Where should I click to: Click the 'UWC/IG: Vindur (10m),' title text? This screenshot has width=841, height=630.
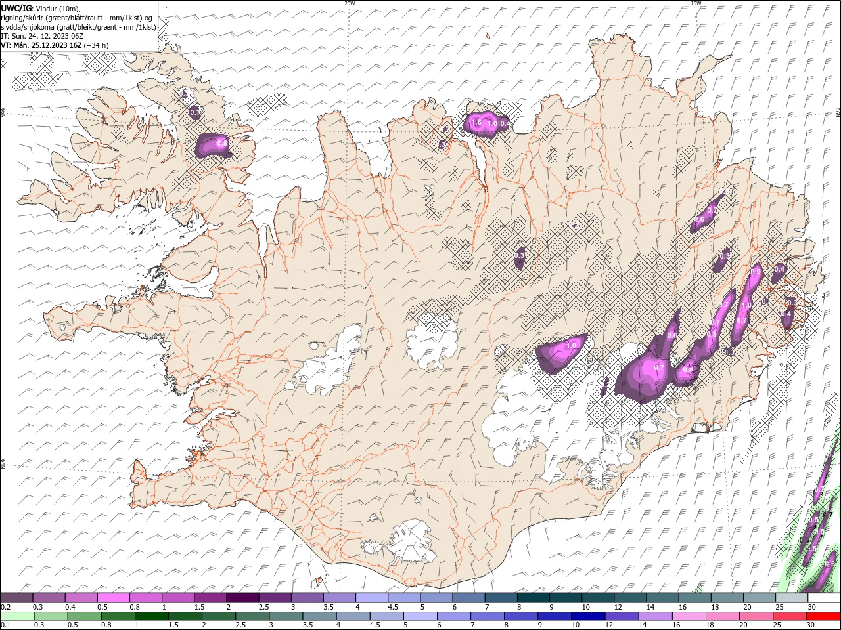coord(41,8)
